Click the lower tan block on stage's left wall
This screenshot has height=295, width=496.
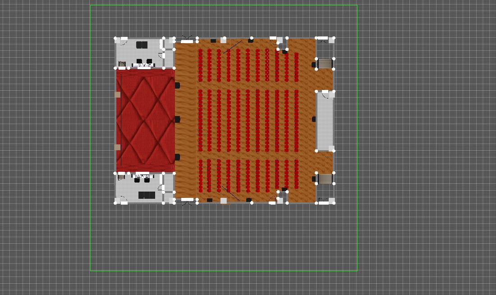click(118, 147)
